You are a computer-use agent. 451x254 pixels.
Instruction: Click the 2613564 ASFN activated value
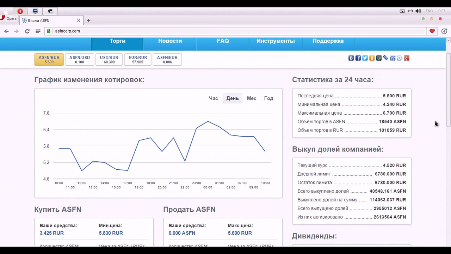390,217
